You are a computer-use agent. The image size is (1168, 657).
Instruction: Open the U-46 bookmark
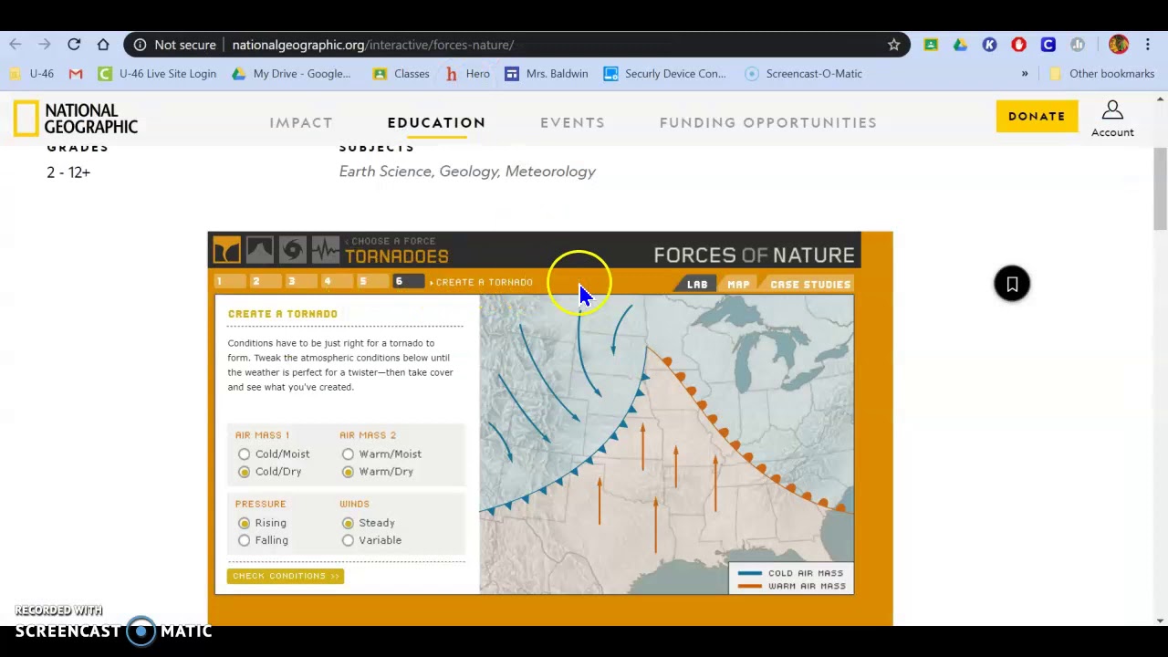[x=32, y=74]
